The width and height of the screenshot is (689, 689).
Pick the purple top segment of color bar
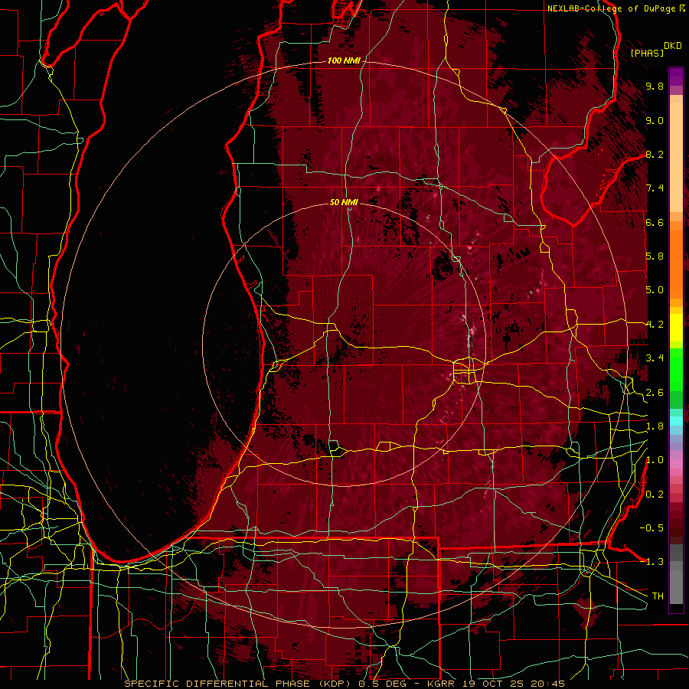(676, 77)
